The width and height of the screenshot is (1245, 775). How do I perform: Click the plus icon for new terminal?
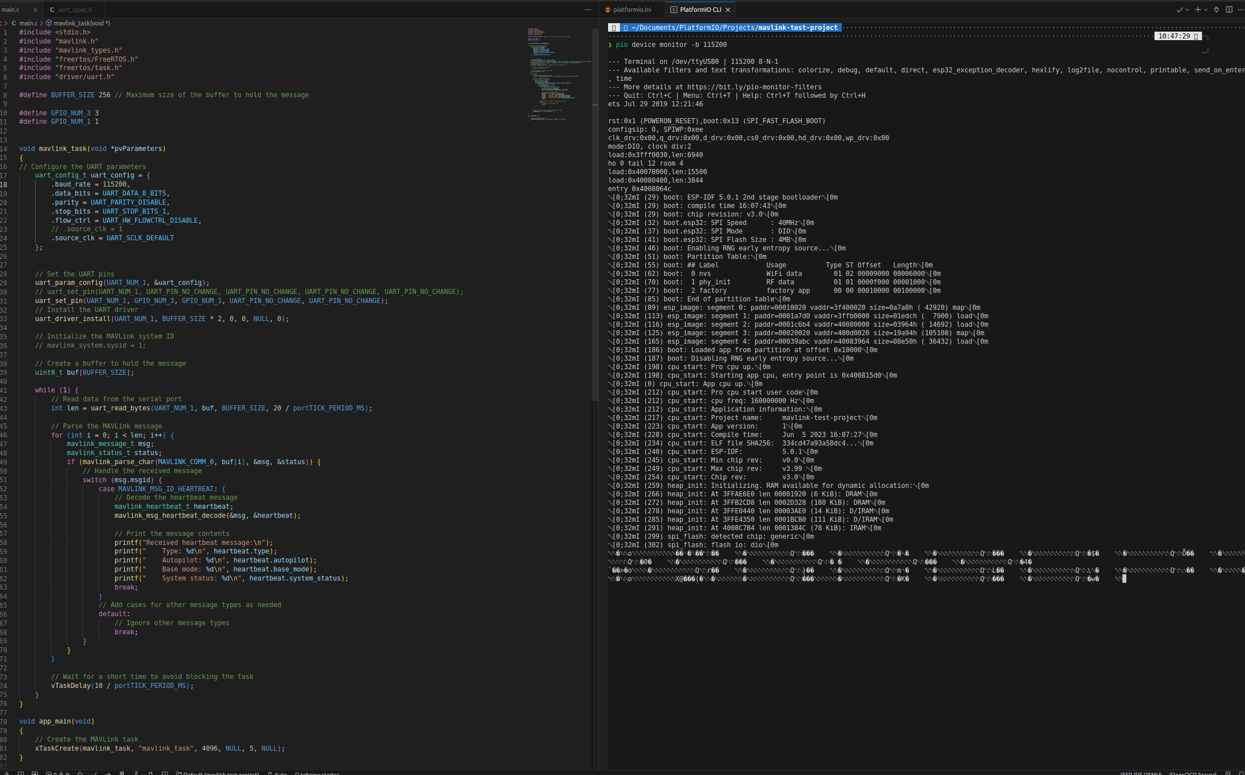1197,10
